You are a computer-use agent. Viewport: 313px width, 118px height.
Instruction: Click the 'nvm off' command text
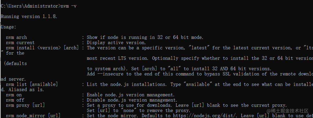15,100
